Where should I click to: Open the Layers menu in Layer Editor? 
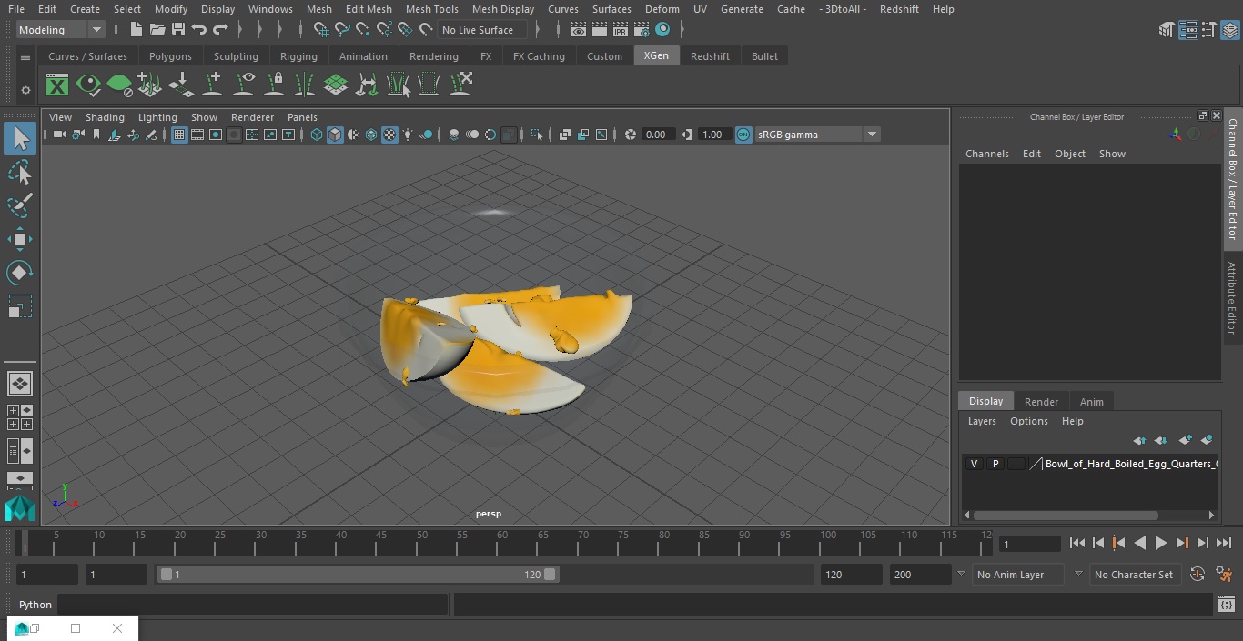[x=981, y=421]
